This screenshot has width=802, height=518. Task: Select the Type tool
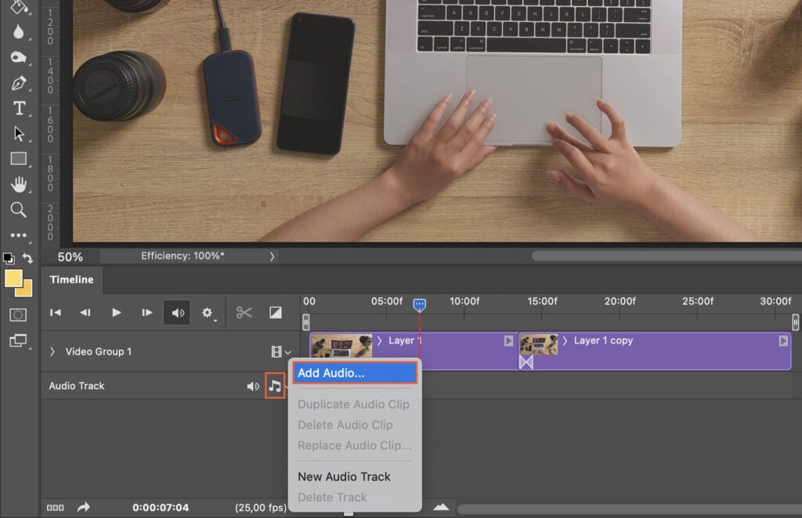click(20, 108)
